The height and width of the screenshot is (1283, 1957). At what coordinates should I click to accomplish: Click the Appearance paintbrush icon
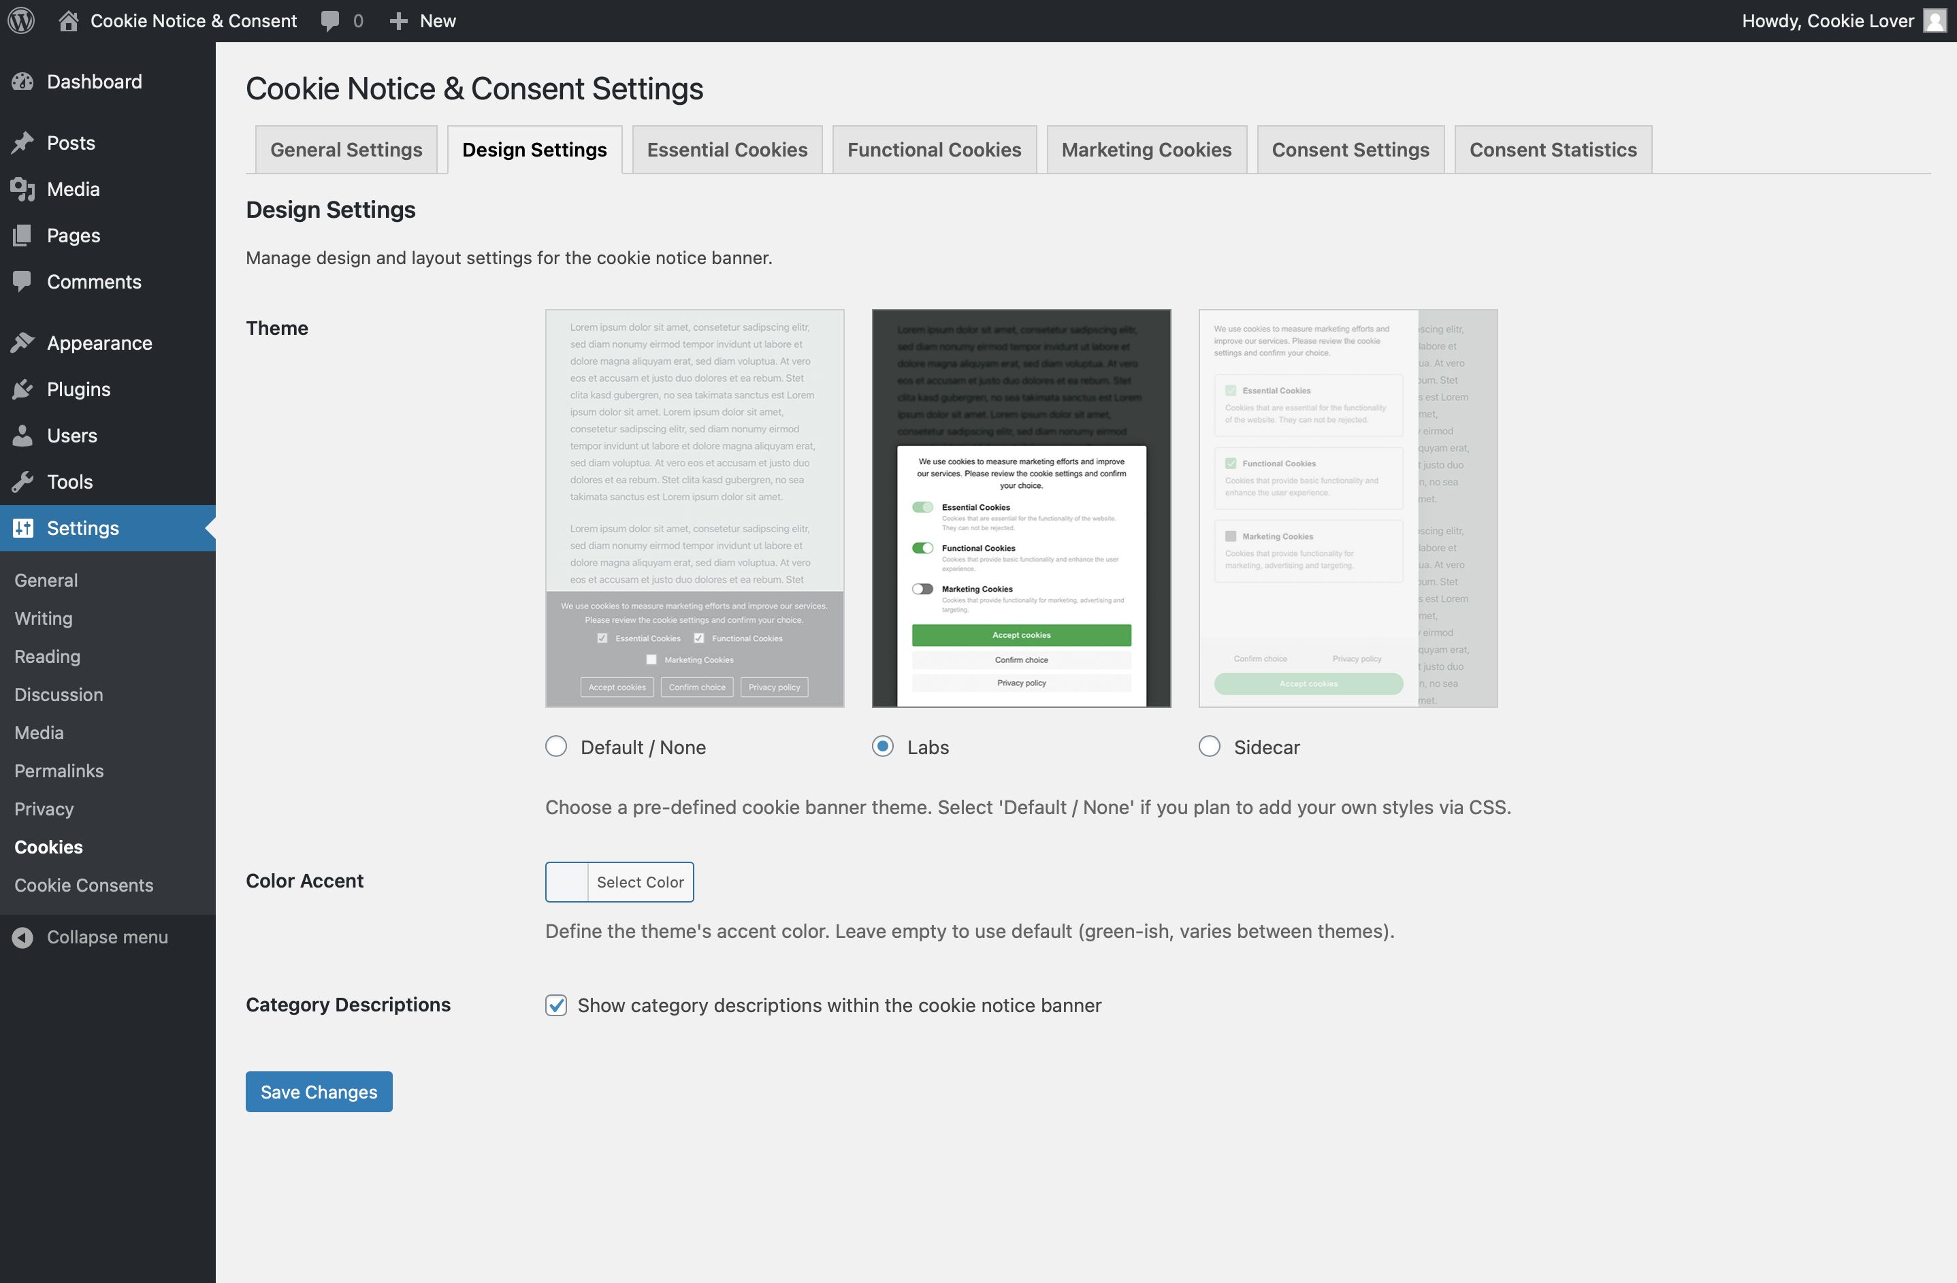click(x=23, y=343)
